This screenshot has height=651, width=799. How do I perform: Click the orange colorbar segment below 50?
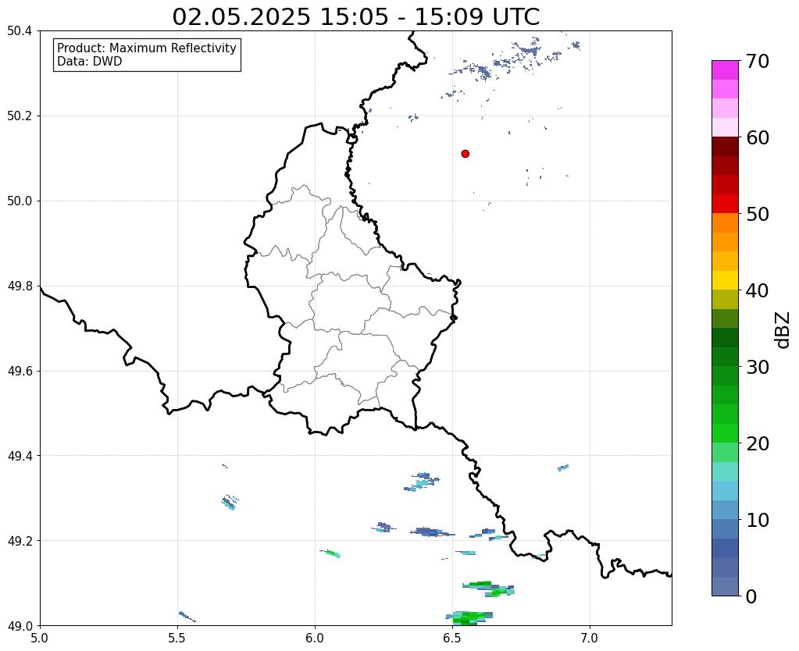coord(725,223)
